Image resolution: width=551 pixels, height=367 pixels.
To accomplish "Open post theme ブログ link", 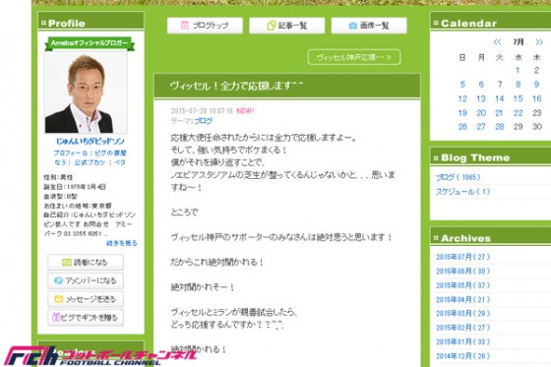I will (203, 121).
